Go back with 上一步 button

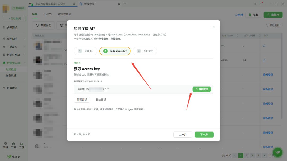pos(183,134)
